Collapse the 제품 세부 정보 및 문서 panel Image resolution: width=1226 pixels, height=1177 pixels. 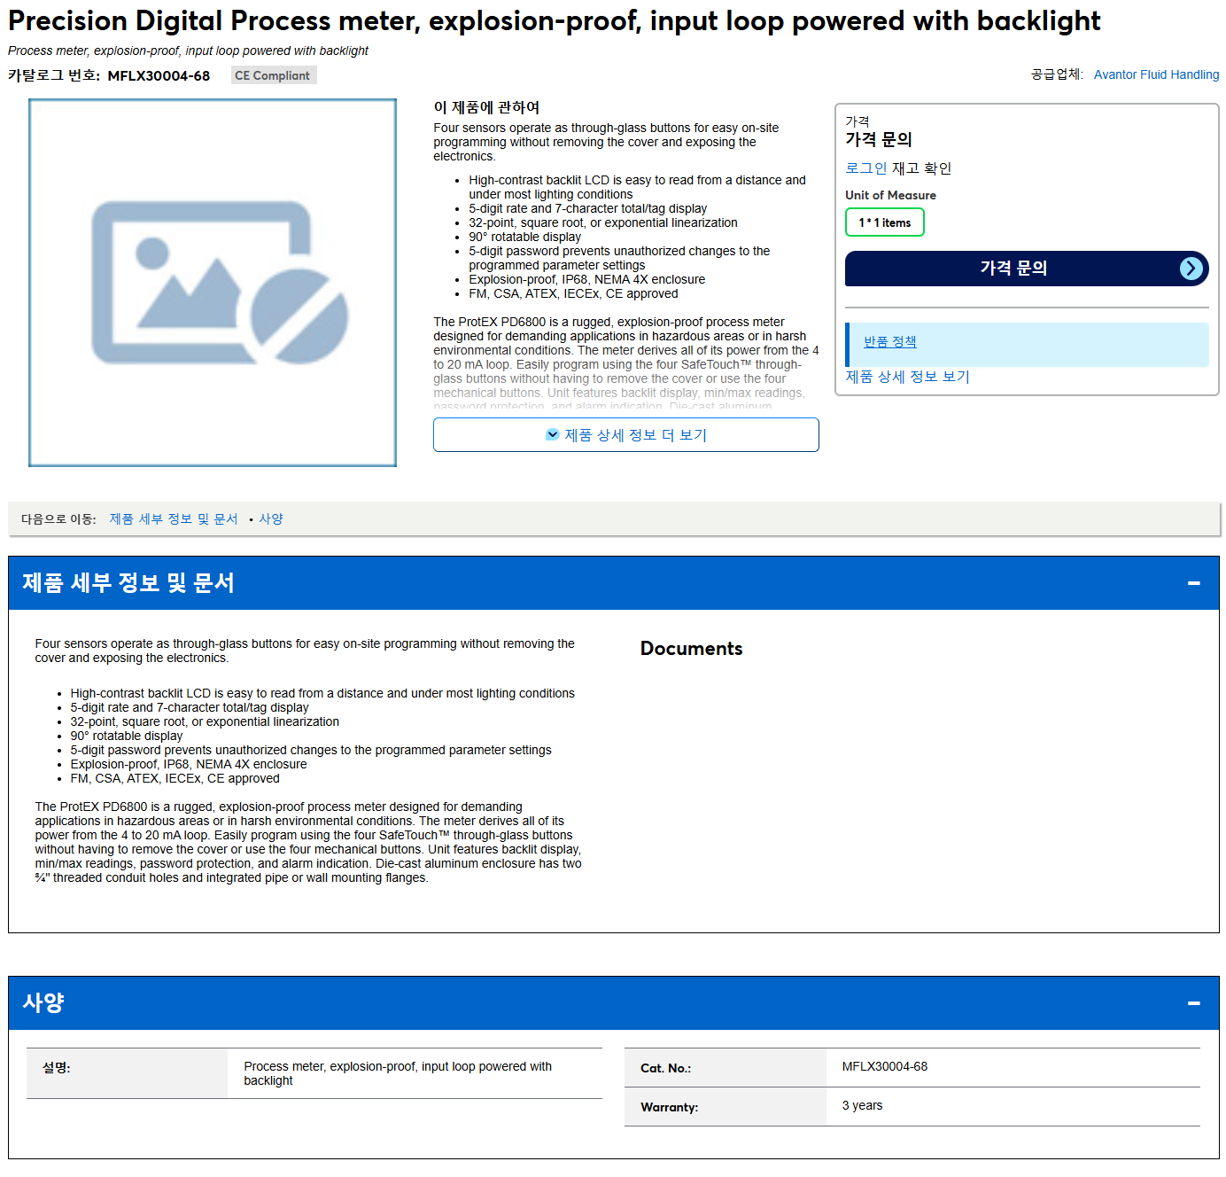[1194, 583]
